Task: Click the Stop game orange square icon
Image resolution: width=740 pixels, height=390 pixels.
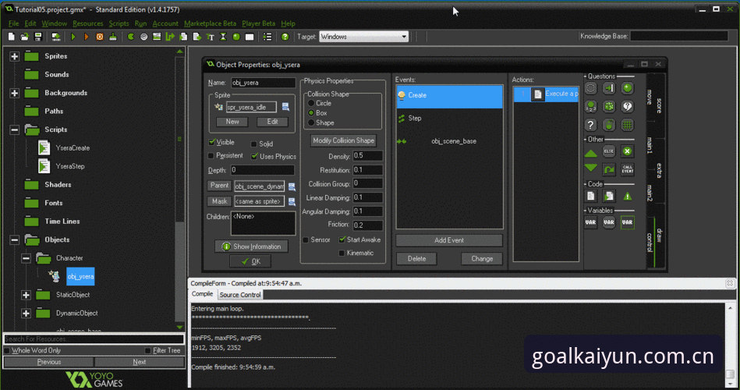Action: click(100, 37)
